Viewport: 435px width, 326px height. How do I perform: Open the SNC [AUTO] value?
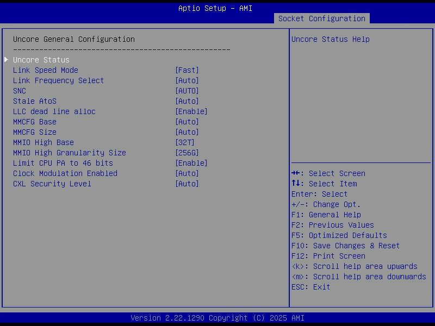point(187,91)
